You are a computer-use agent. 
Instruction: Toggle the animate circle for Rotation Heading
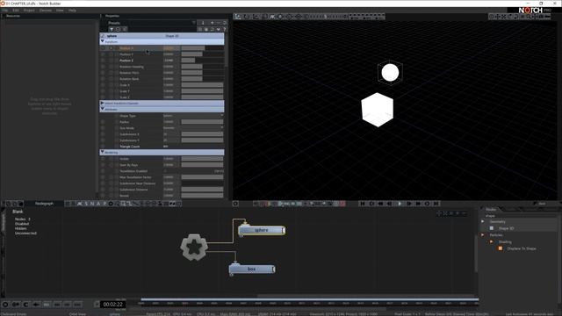[x=103, y=67]
